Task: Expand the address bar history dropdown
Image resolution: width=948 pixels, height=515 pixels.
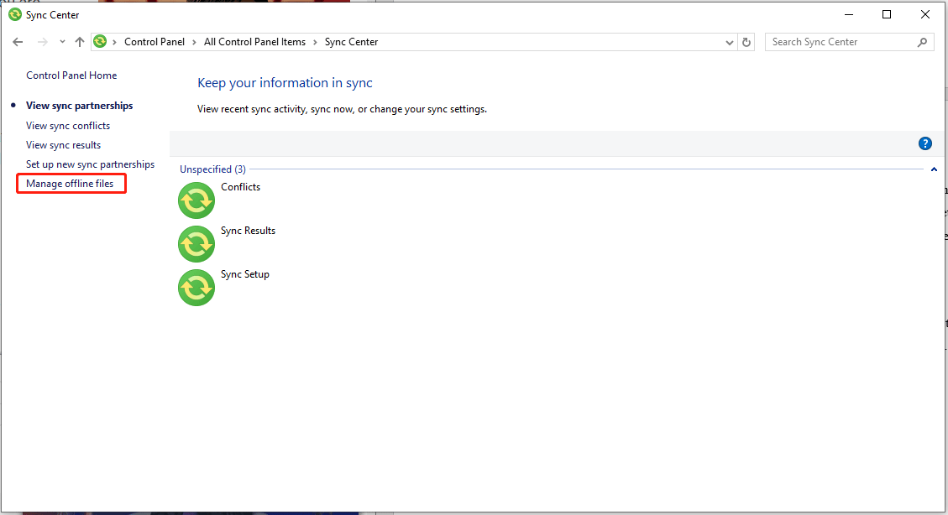Action: (729, 42)
